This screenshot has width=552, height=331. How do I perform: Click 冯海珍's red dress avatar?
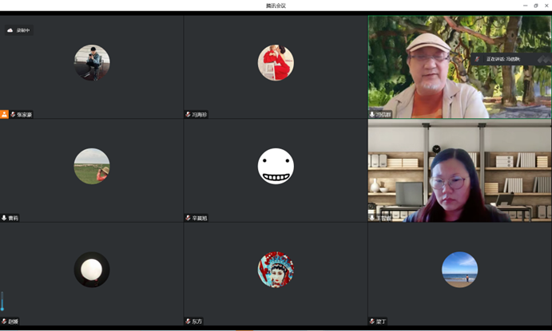276,62
